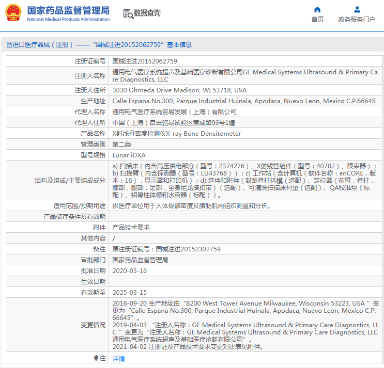Select registration number value 国械注进20152062759
Screen dimensions: 384x368
coord(145,61)
